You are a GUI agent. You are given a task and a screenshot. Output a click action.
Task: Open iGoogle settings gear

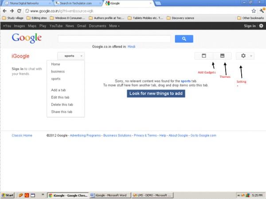(243, 56)
